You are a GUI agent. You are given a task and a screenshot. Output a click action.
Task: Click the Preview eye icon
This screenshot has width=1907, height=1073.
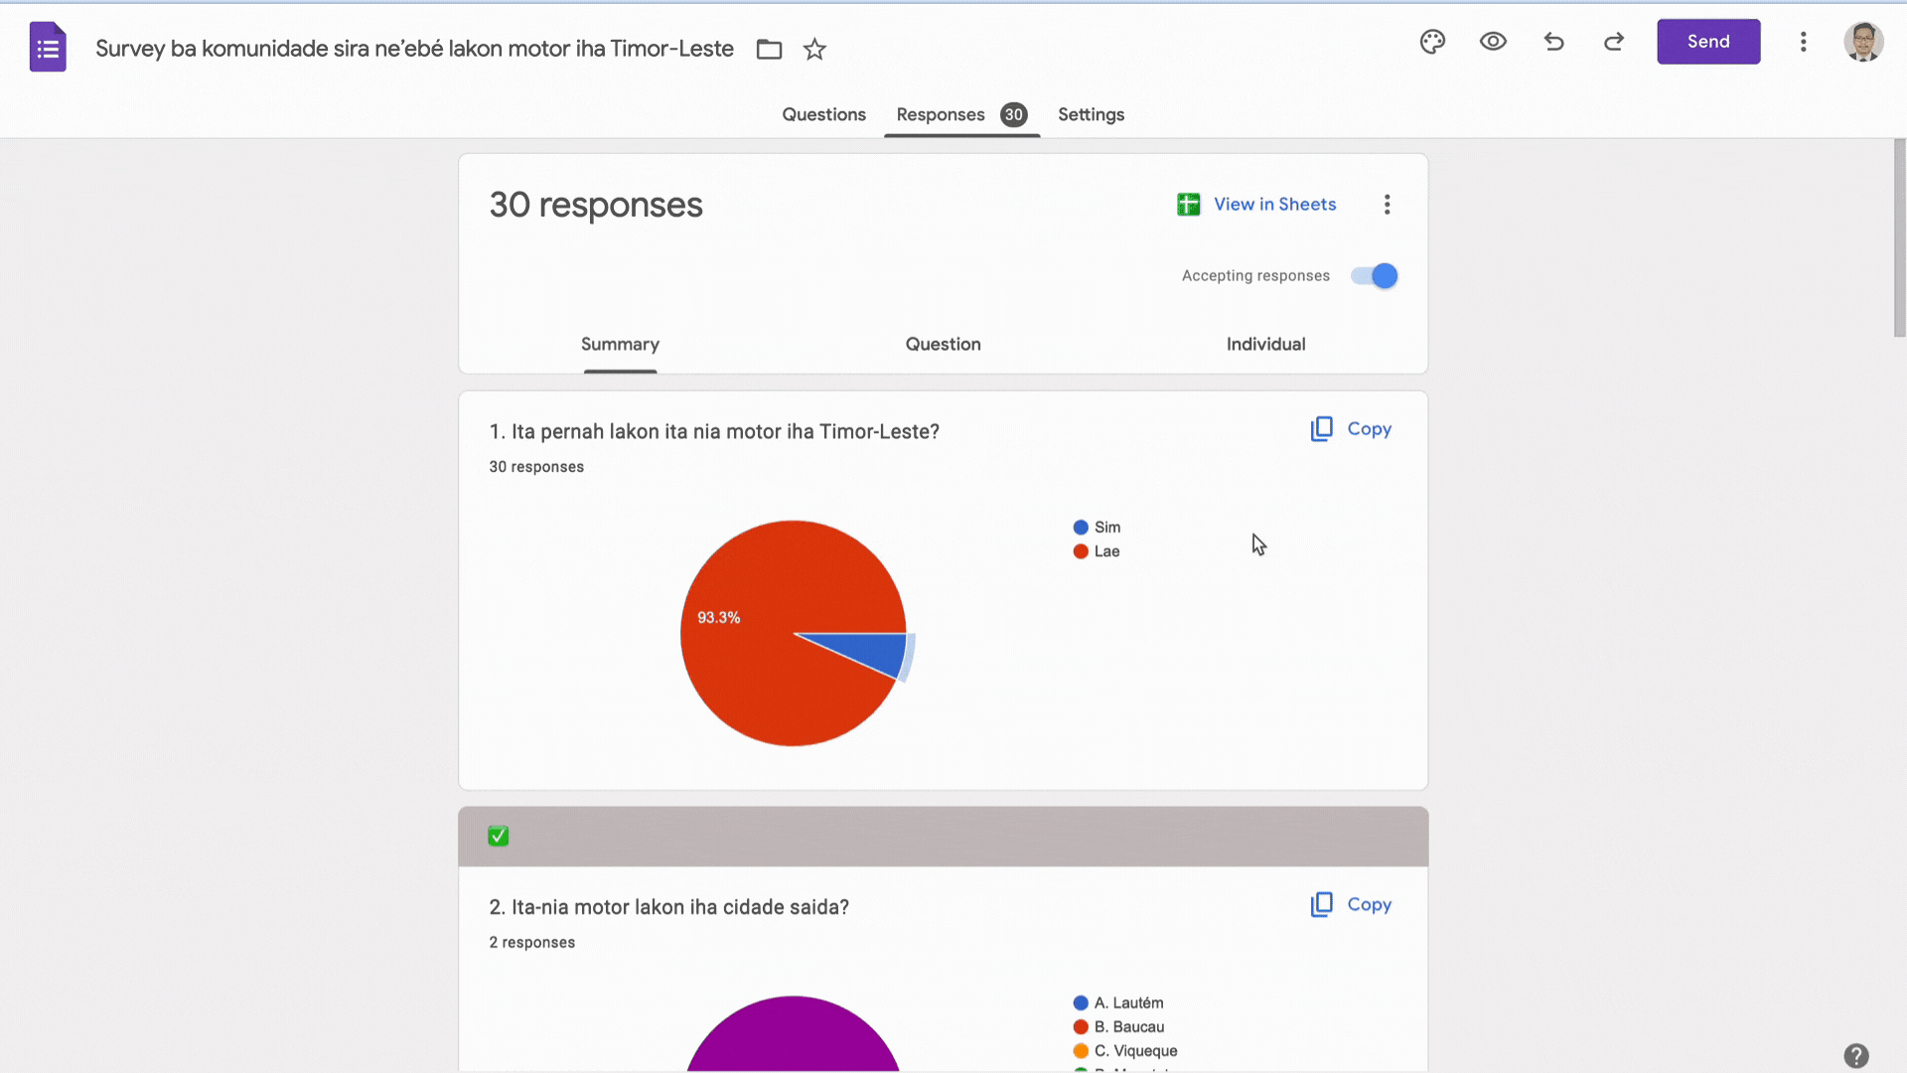coord(1493,42)
